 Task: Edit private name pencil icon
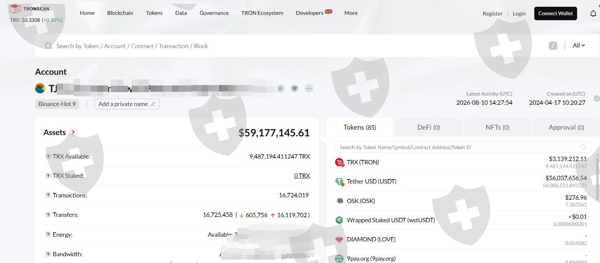(x=153, y=104)
